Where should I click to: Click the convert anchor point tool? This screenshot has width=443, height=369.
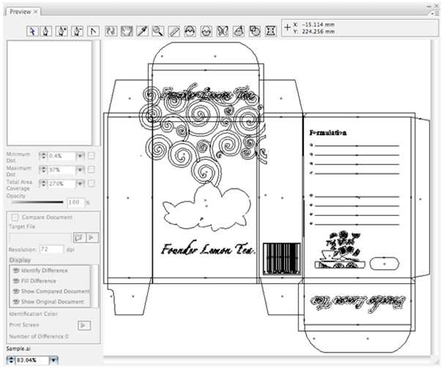(x=92, y=32)
